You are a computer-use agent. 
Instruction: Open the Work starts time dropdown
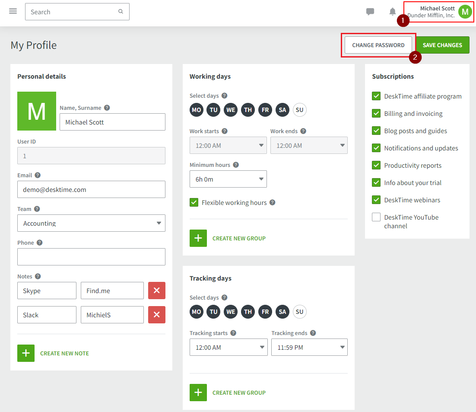pyautogui.click(x=228, y=146)
